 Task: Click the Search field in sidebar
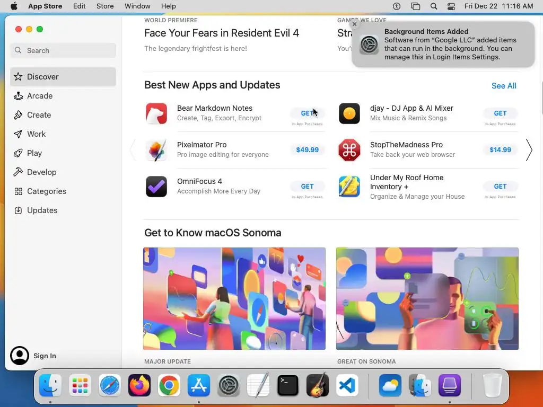click(x=63, y=50)
